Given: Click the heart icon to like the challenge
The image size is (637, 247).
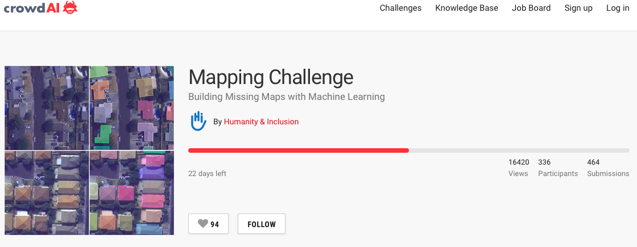Looking at the screenshot, I should (x=202, y=224).
